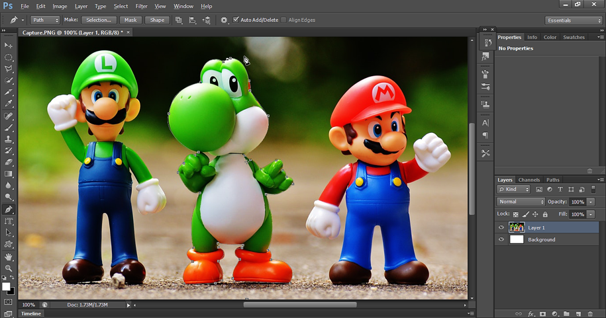
Task: Toggle lock transparent pixels
Action: point(515,214)
